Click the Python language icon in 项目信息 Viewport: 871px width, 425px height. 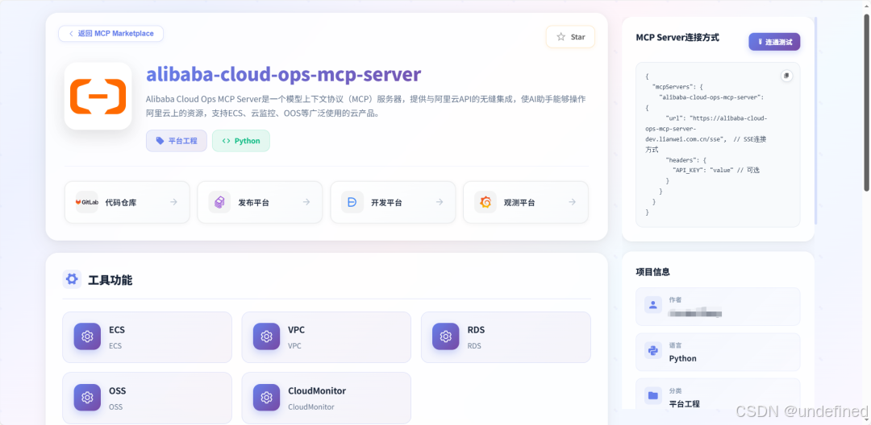click(653, 350)
